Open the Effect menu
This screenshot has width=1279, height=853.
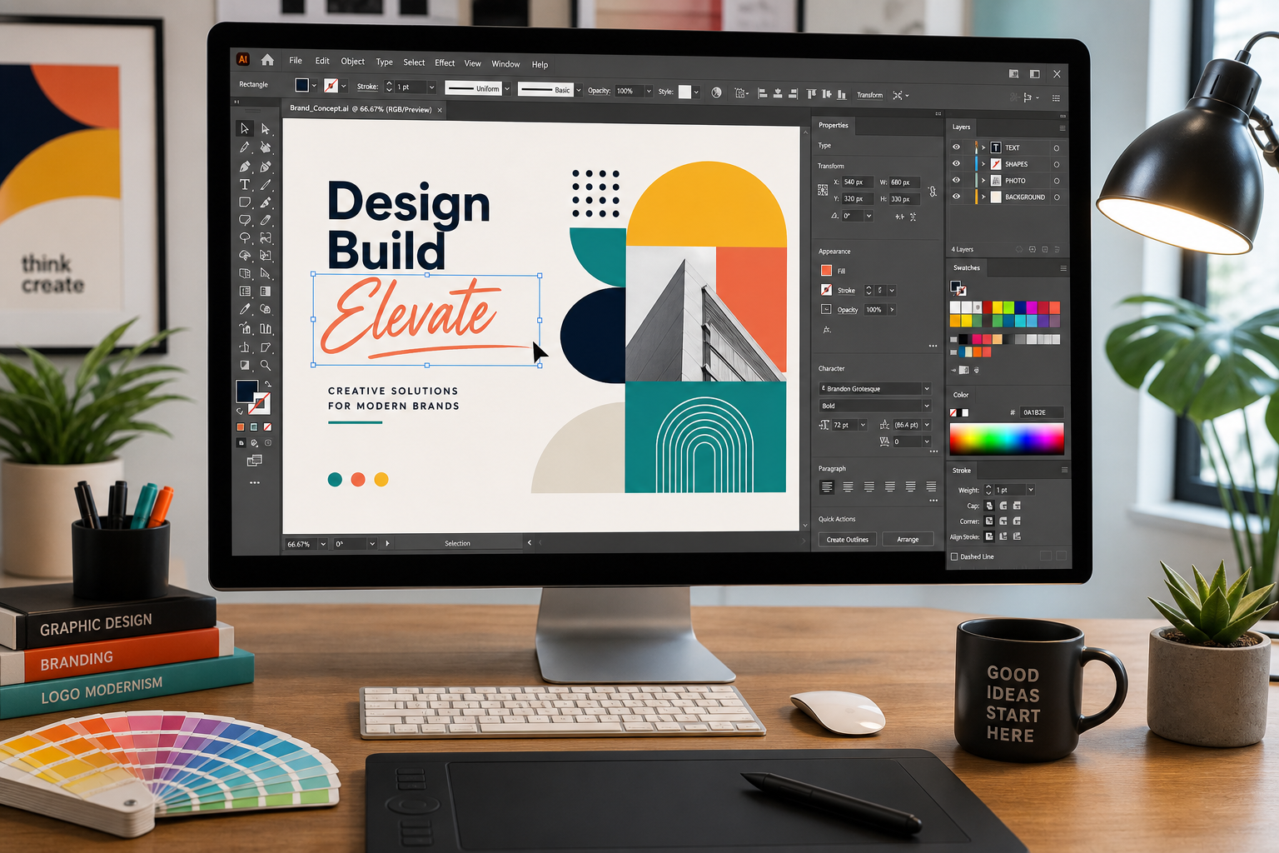pos(445,62)
